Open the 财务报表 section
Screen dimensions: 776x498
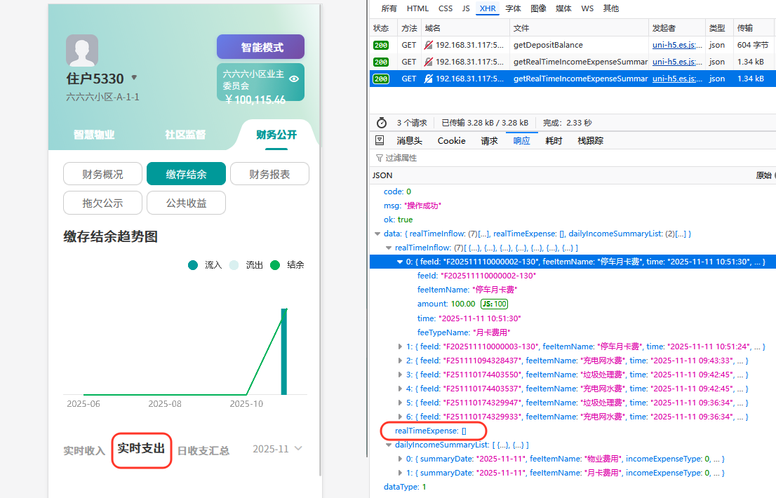[x=269, y=174]
